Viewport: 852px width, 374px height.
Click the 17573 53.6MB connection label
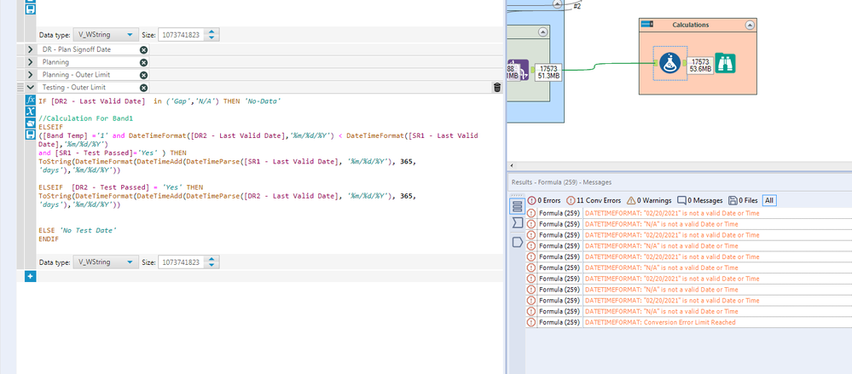click(700, 66)
